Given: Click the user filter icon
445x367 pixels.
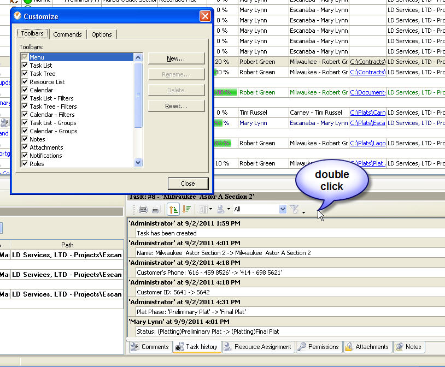Looking at the screenshot, I should click(220, 209).
